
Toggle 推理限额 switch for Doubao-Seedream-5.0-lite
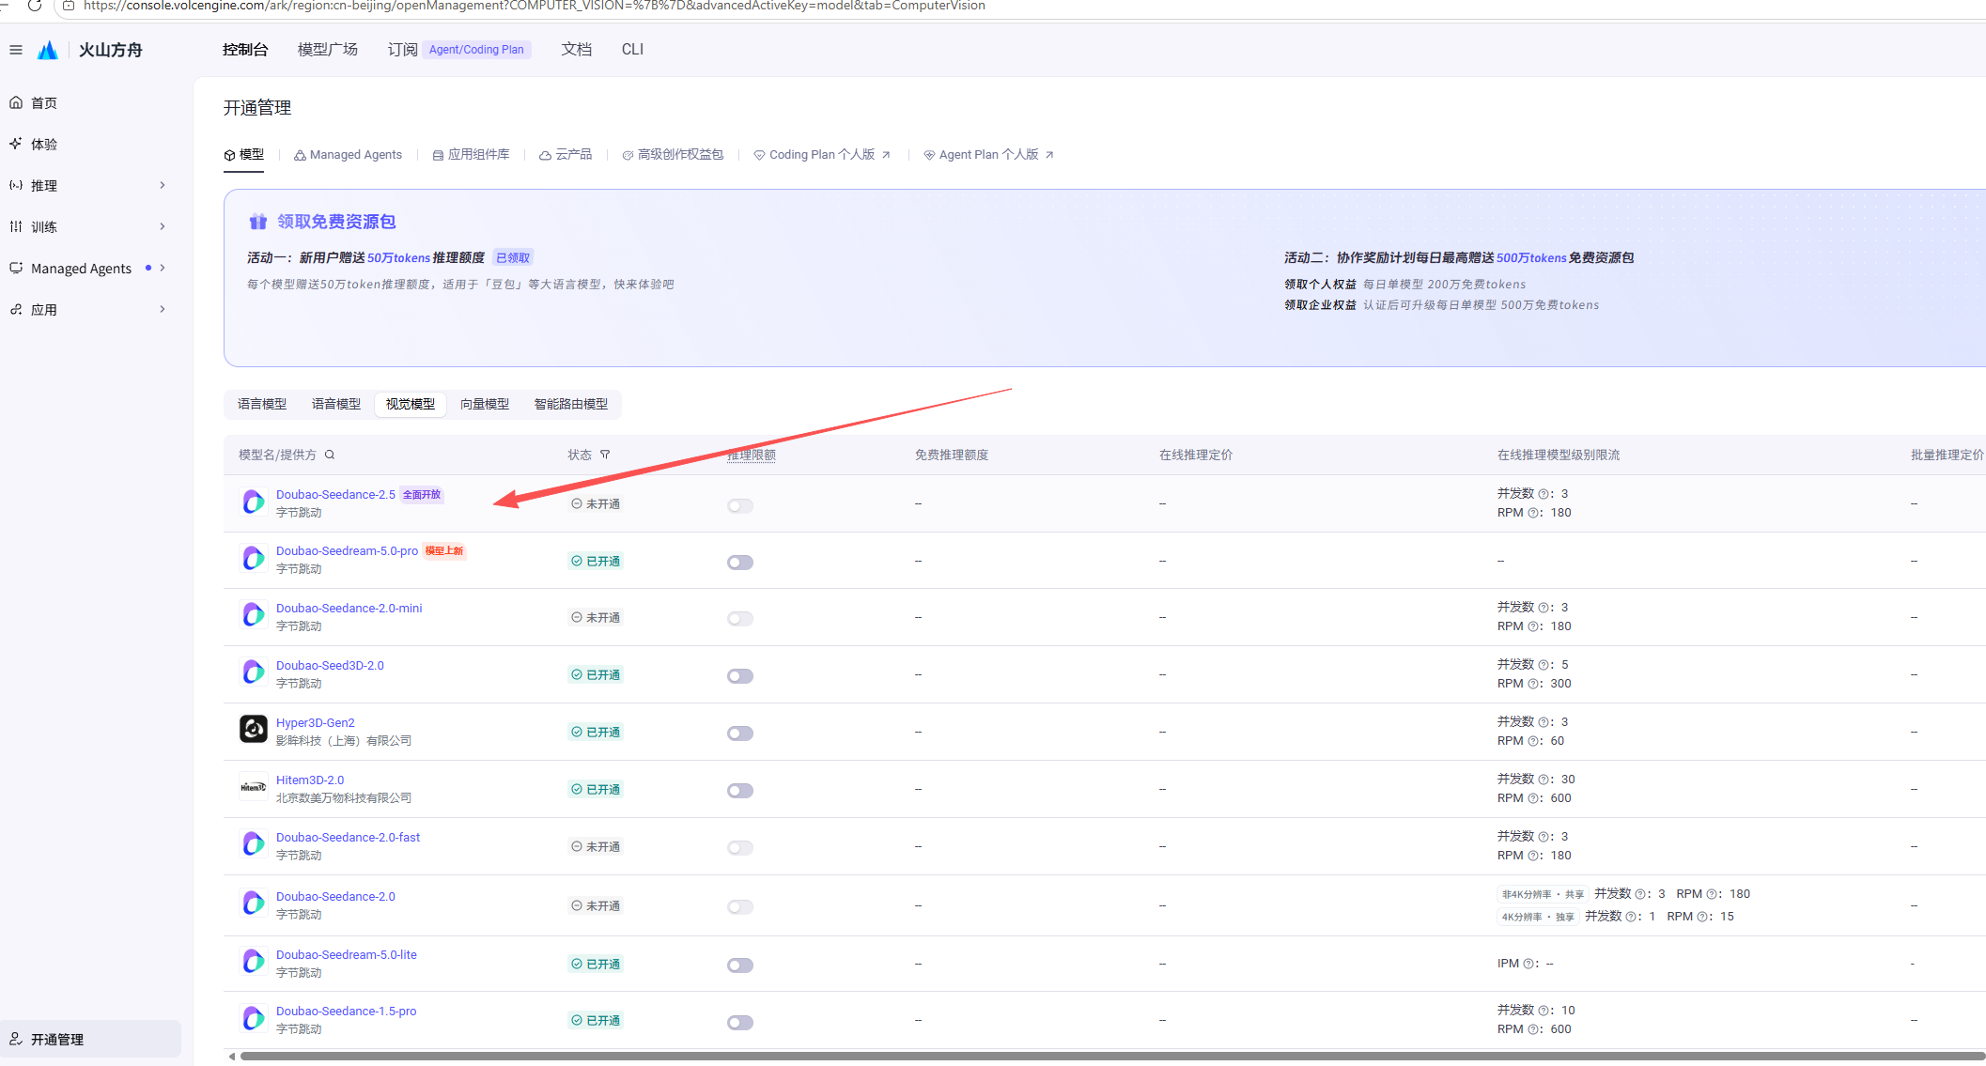click(x=740, y=966)
